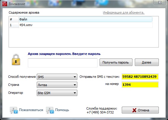Image resolution: width=168 pixels, height=120 pixels.
Task: Click the Получить пароль button
Action: click(116, 62)
